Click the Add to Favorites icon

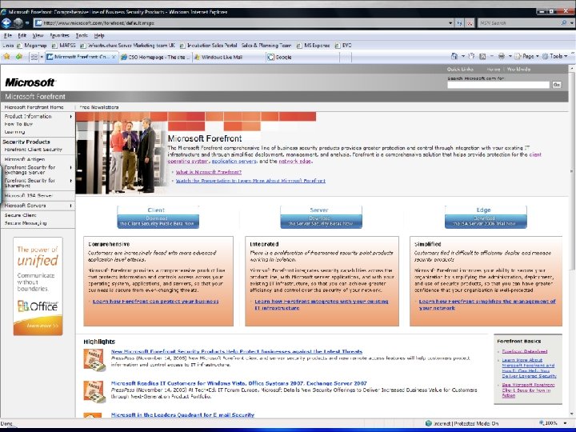(18, 57)
